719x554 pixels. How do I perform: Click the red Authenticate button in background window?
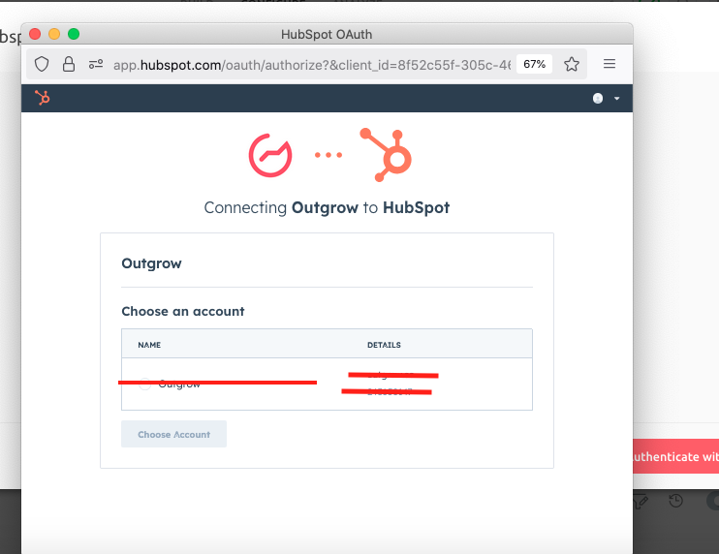(x=676, y=456)
